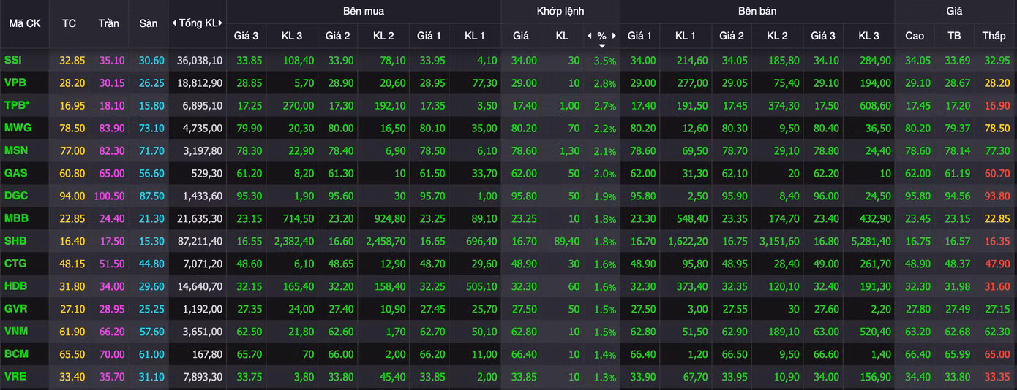Viewport: 1017px width, 390px height.
Task: Select MWG reference price 78.50 in TC column
Action: 72,129
